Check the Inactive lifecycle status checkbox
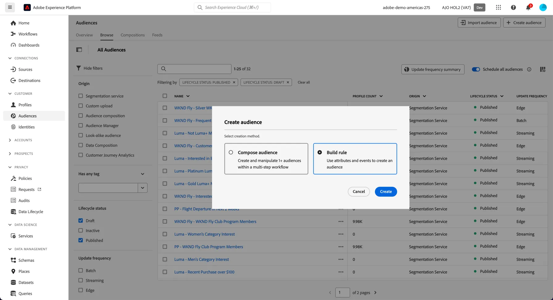553x300 pixels. pyautogui.click(x=81, y=230)
